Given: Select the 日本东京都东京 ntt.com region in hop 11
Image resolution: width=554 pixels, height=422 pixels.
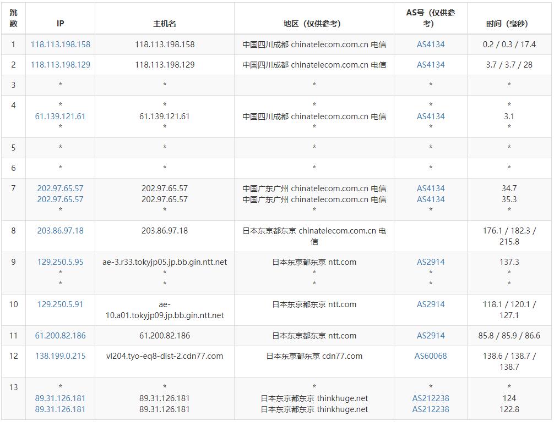Looking at the screenshot, I should pyautogui.click(x=314, y=336).
